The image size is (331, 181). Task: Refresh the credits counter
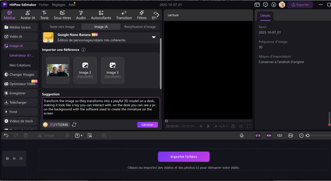(74, 125)
